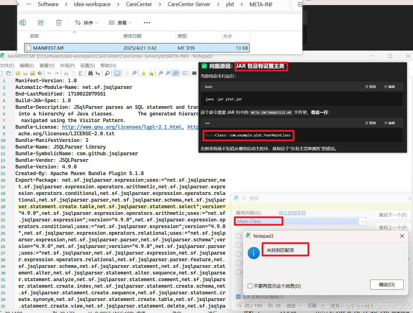Image resolution: width=413 pixels, height=313 pixels.
Task: Click the chevron after 'ylxt' in breadcrumb
Action: click(242, 4)
